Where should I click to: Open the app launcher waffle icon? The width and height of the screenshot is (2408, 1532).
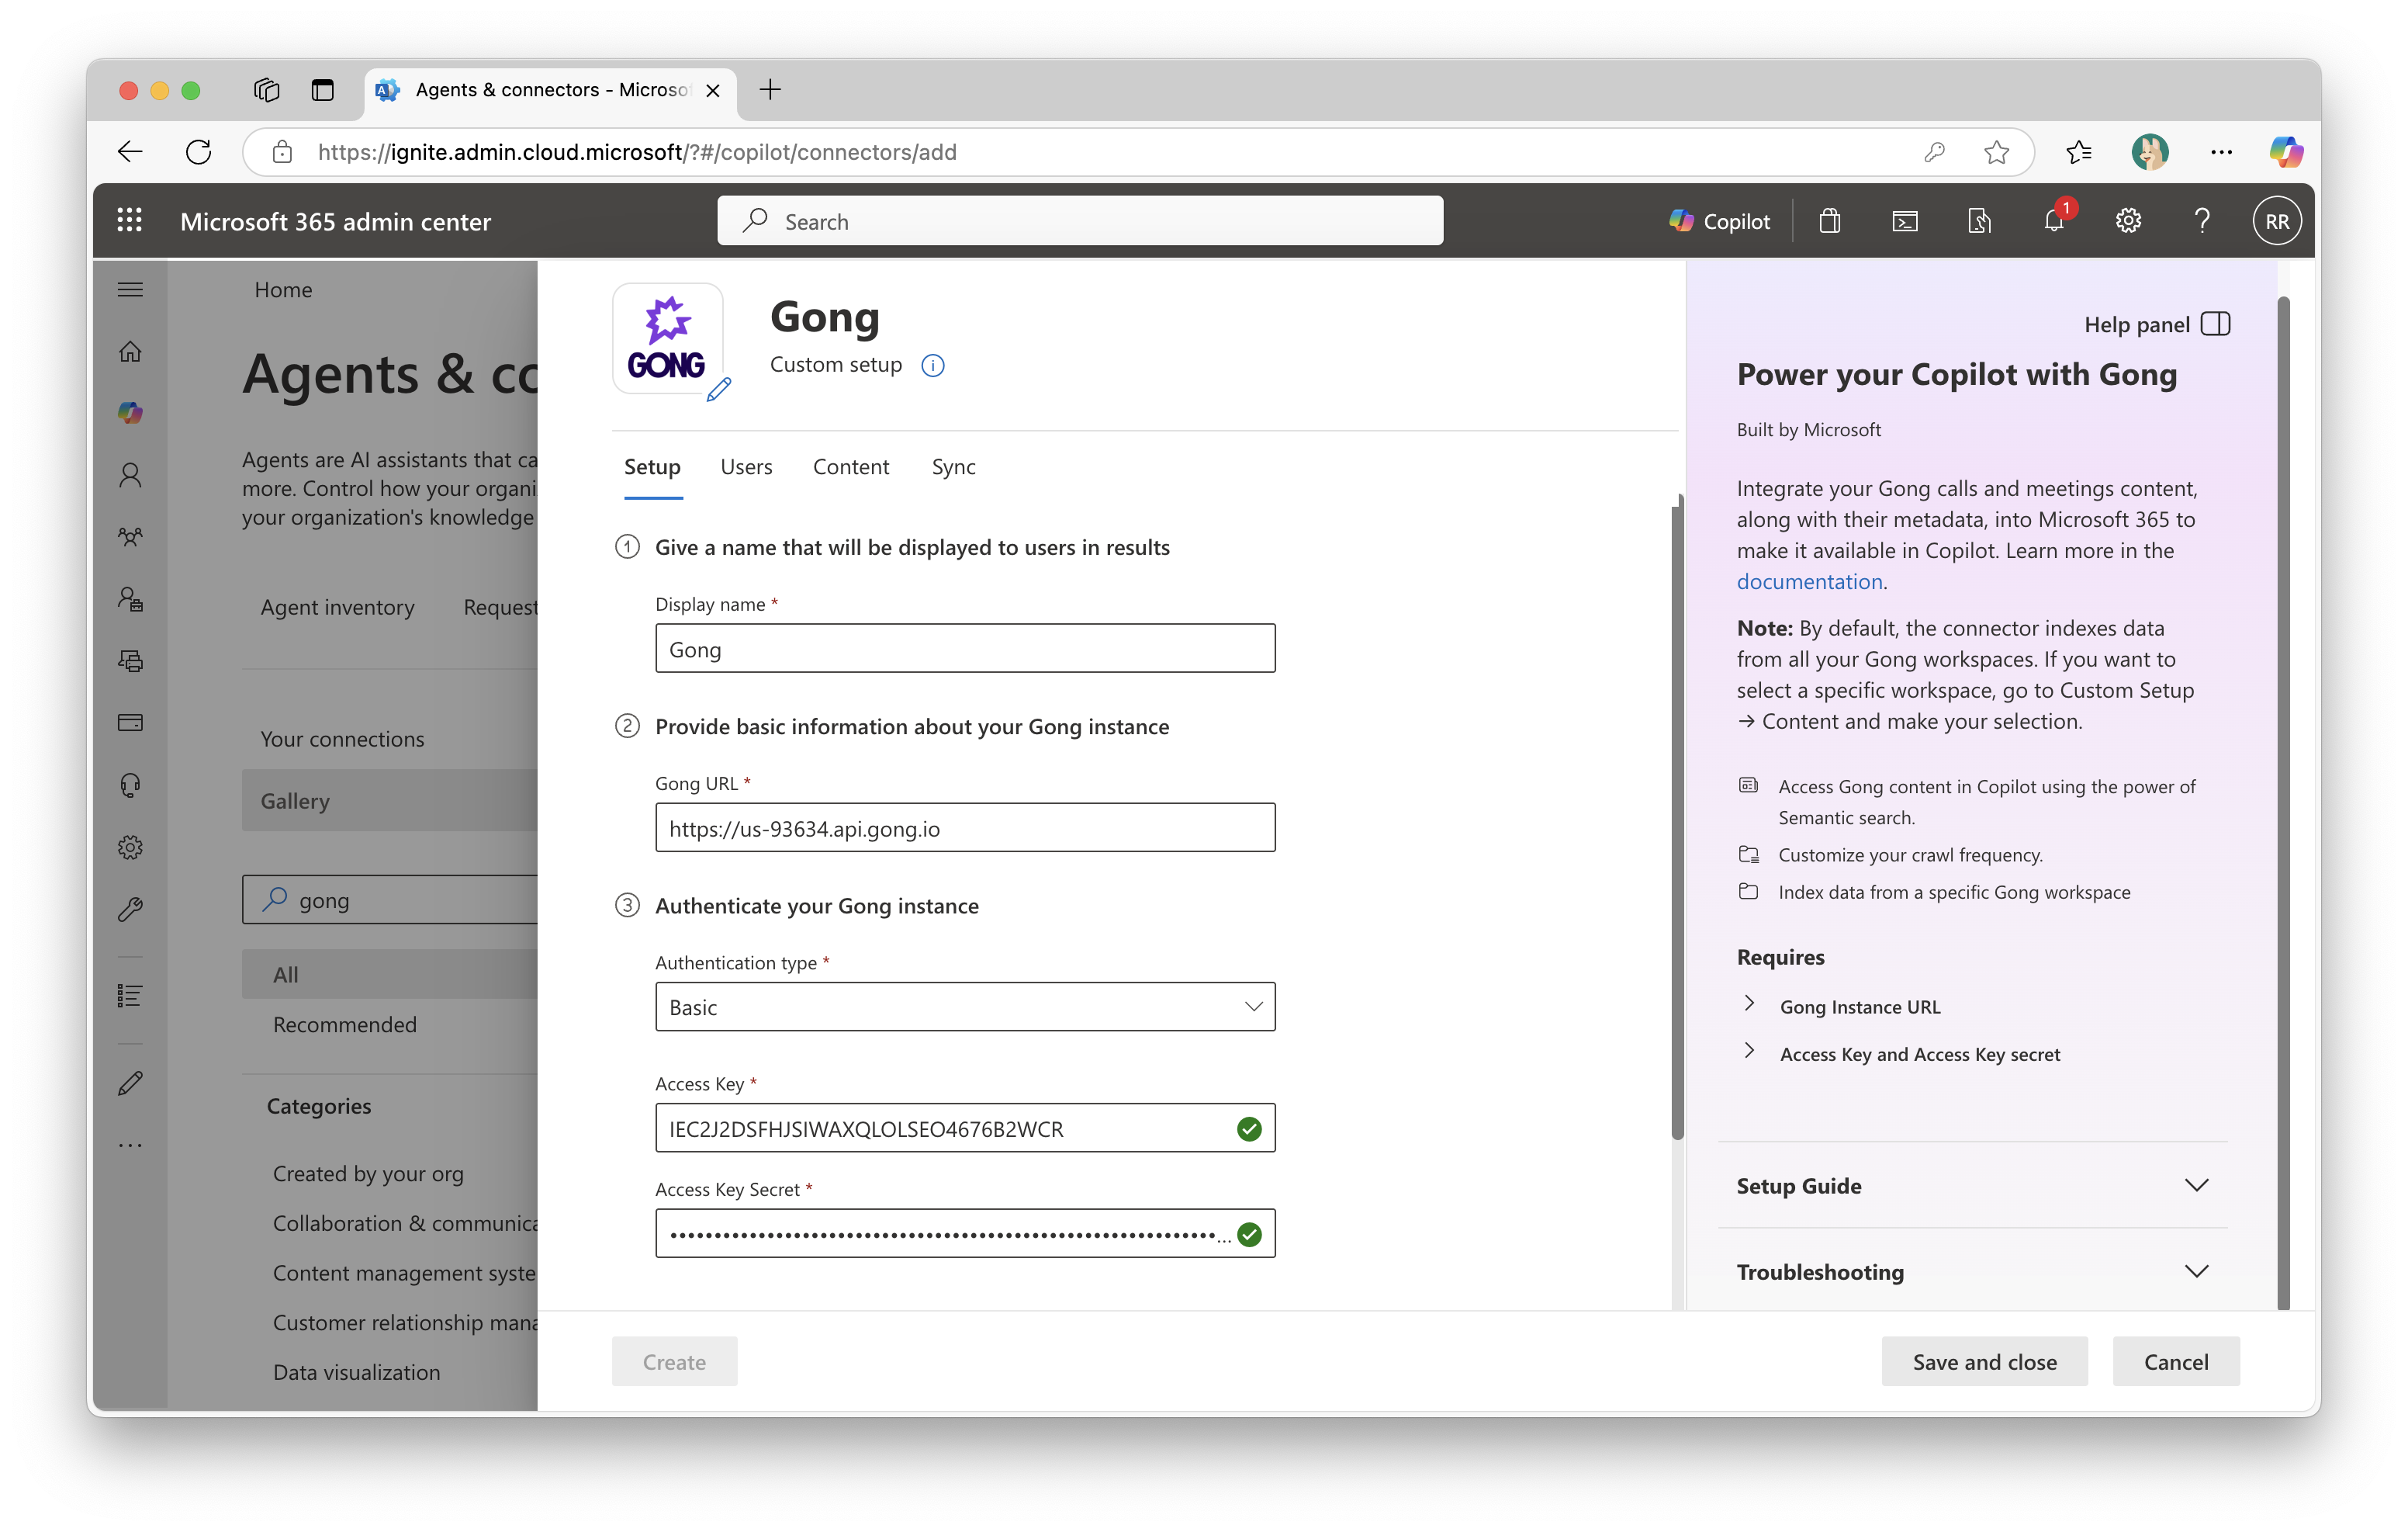click(129, 221)
